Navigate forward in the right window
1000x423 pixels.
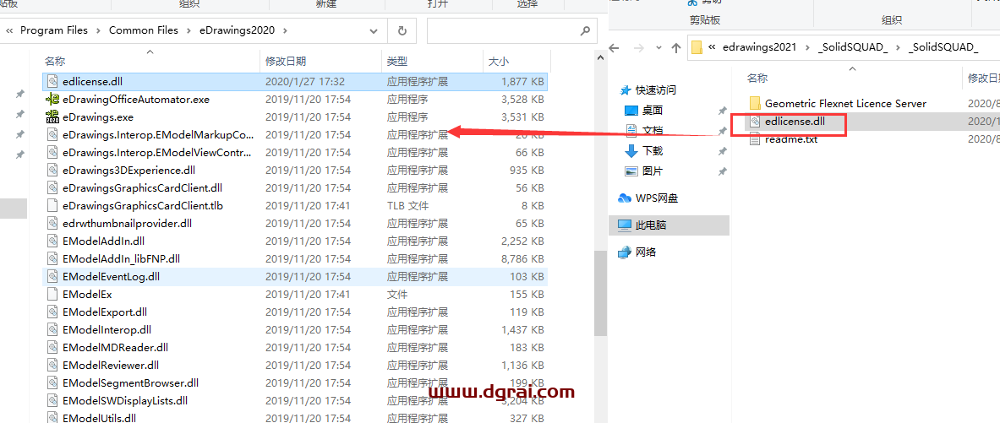point(641,47)
